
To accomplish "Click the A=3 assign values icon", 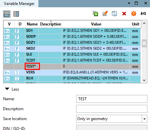I will point(143,14).
